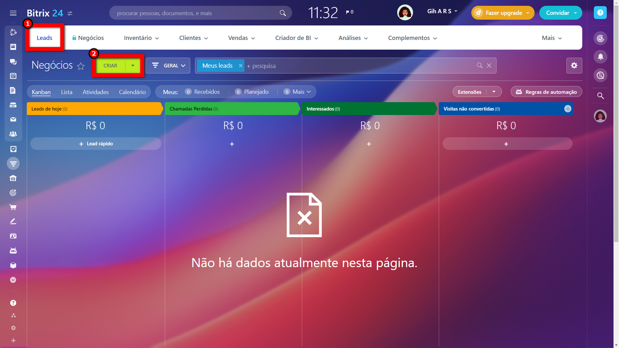Open the Calendário view tab
The height and width of the screenshot is (348, 619).
coord(132,92)
